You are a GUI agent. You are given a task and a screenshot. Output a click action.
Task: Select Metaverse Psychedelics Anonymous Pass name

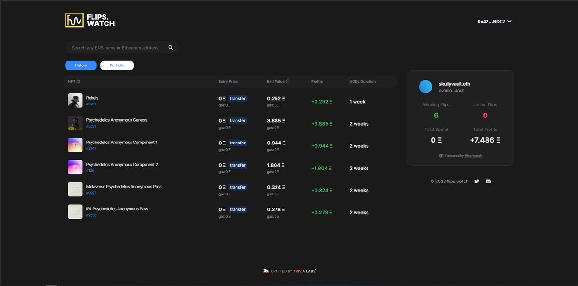coord(124,187)
